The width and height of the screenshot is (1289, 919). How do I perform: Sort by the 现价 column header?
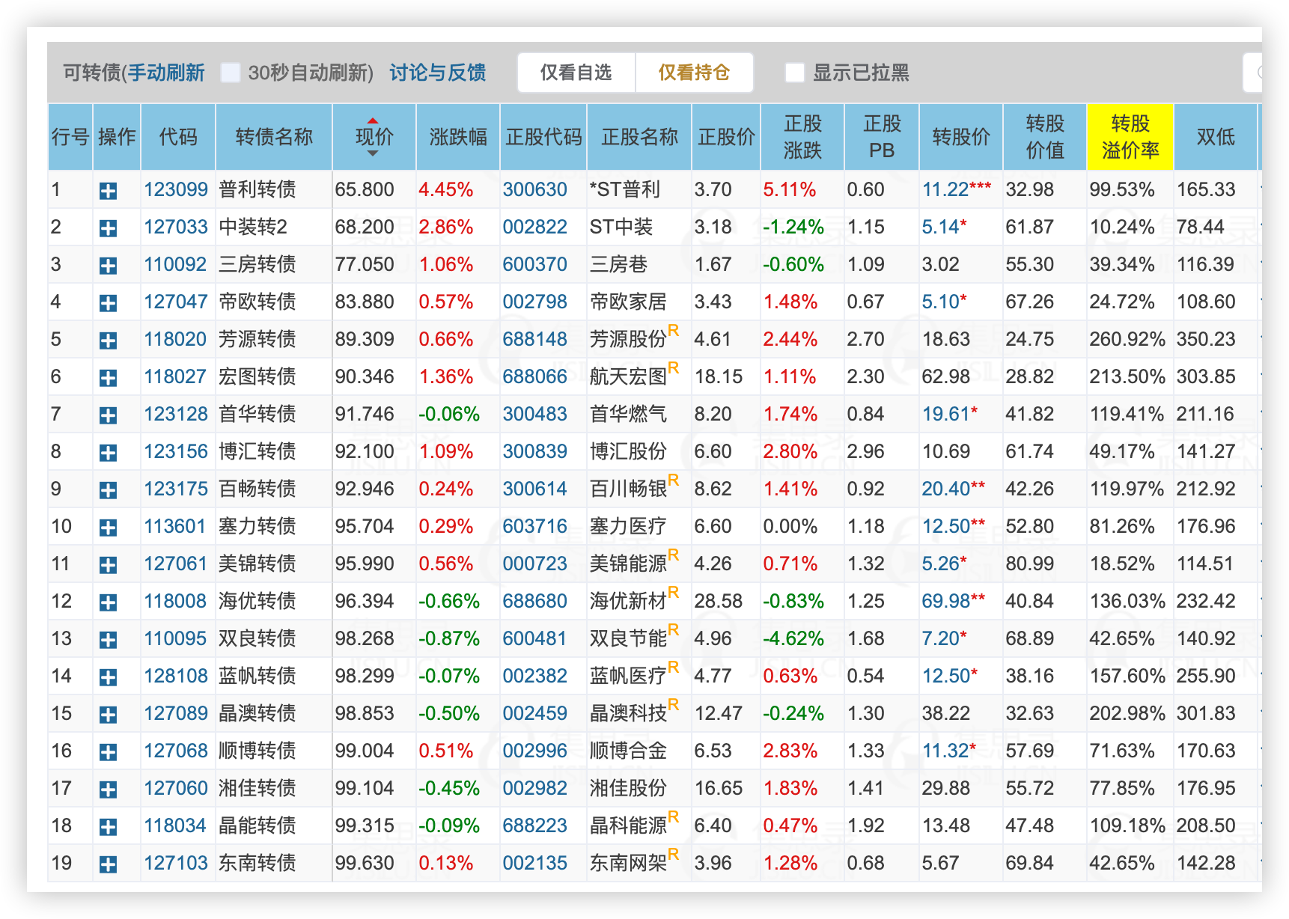pyautogui.click(x=374, y=137)
